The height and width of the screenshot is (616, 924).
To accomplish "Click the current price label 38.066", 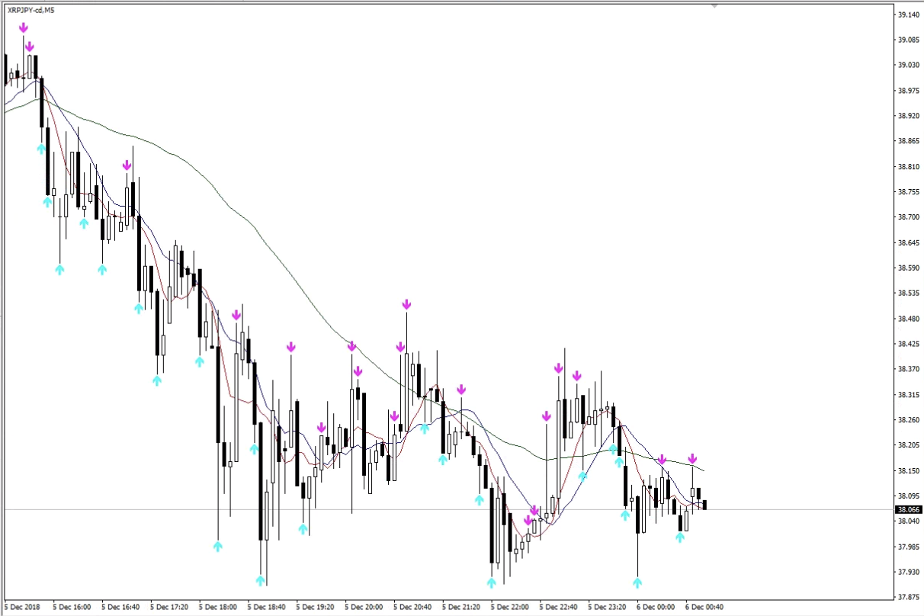I will 910,509.
